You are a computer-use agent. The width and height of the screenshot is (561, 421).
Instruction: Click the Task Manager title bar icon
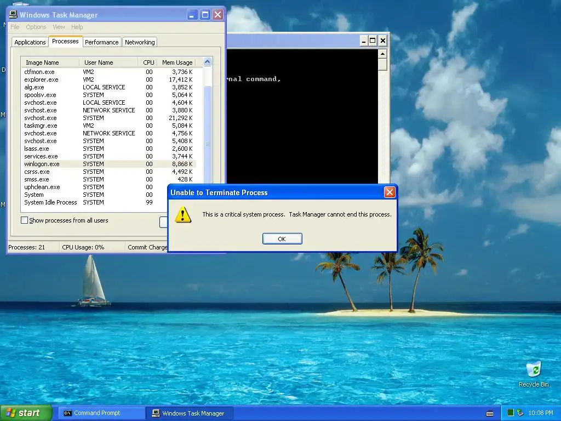13,15
